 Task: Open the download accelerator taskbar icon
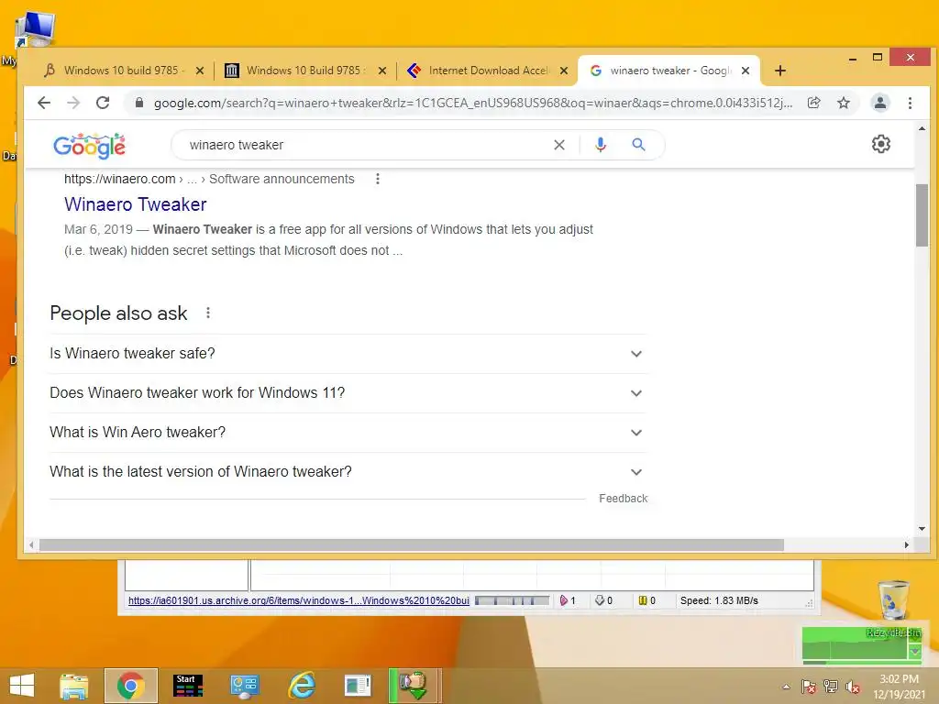click(414, 686)
